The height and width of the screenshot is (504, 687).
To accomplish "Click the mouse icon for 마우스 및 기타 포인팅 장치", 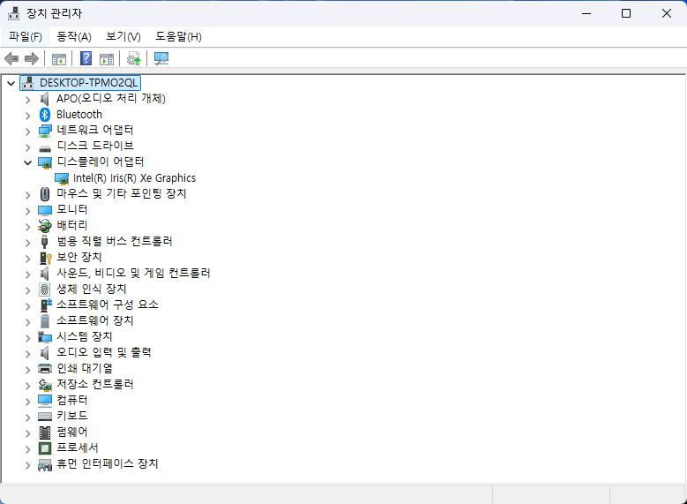I will (45, 194).
